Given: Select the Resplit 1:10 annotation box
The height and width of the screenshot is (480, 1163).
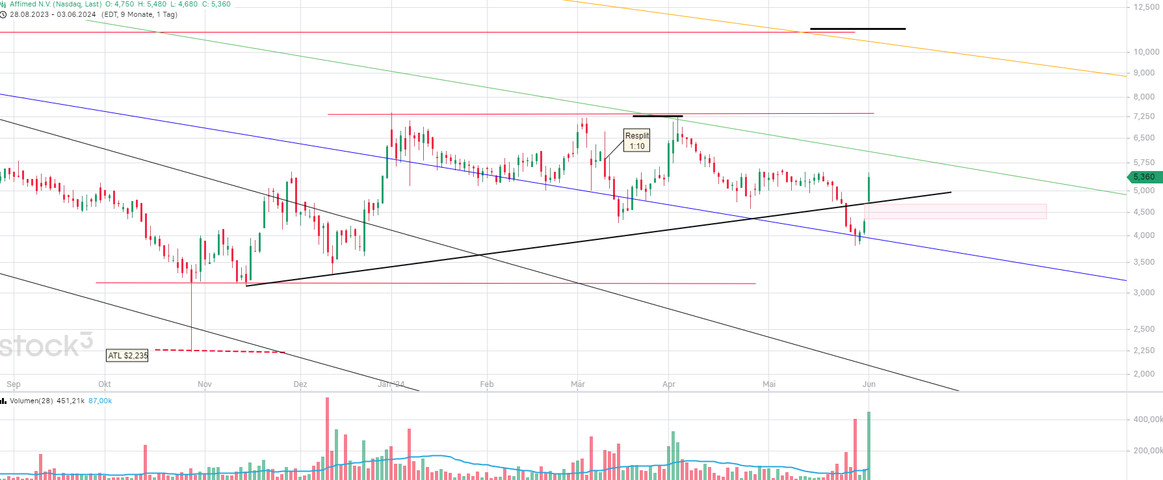Looking at the screenshot, I should click(636, 140).
